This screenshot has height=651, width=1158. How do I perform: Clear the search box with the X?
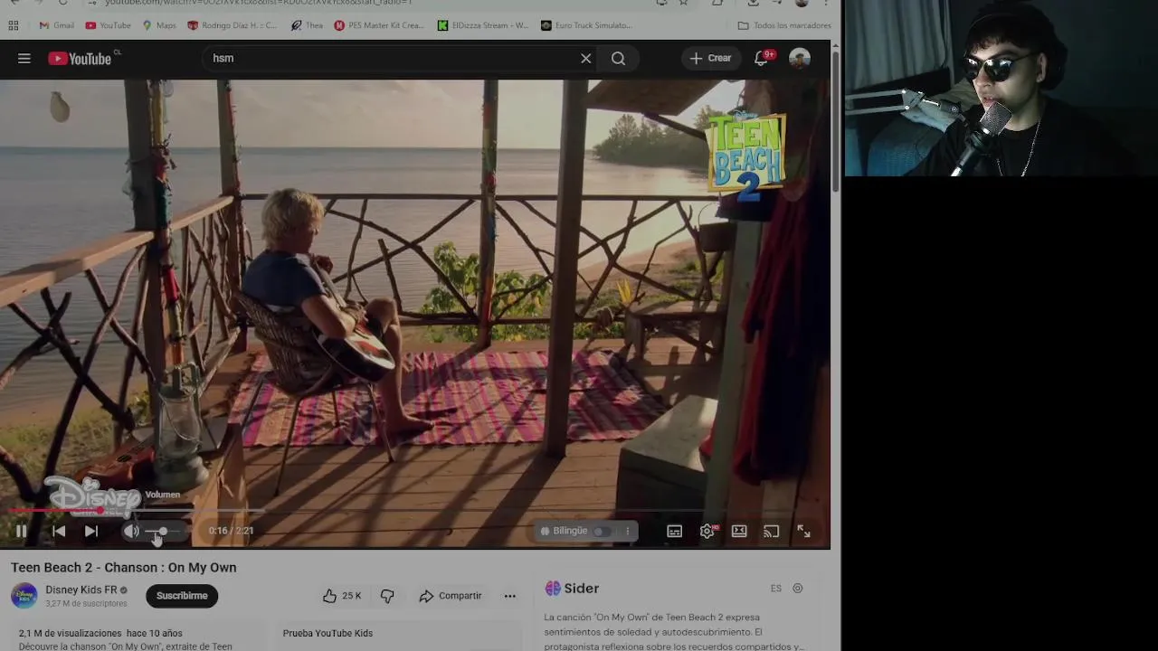(586, 58)
